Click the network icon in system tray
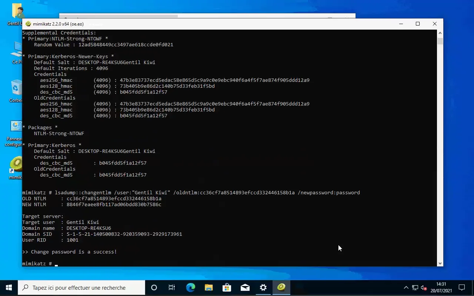Screen dimensions: 474x296 (415, 288)
